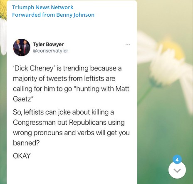
Task: Click the word 'banned?' in the tweet
Action: point(26,143)
